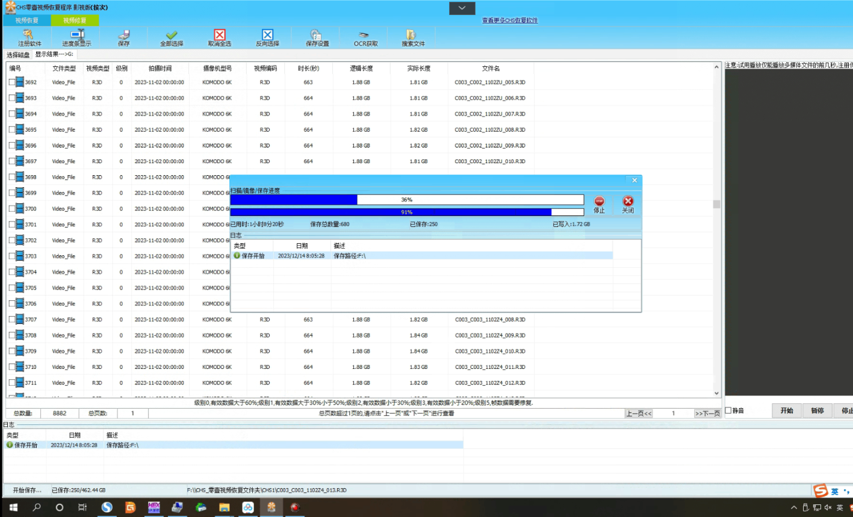Image resolution: width=853 pixels, height=517 pixels.
Task: Click the 36% progress bar
Action: 407,199
